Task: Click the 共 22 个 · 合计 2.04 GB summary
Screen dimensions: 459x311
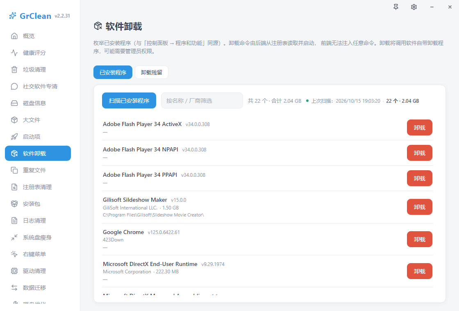Action: tap(275, 101)
